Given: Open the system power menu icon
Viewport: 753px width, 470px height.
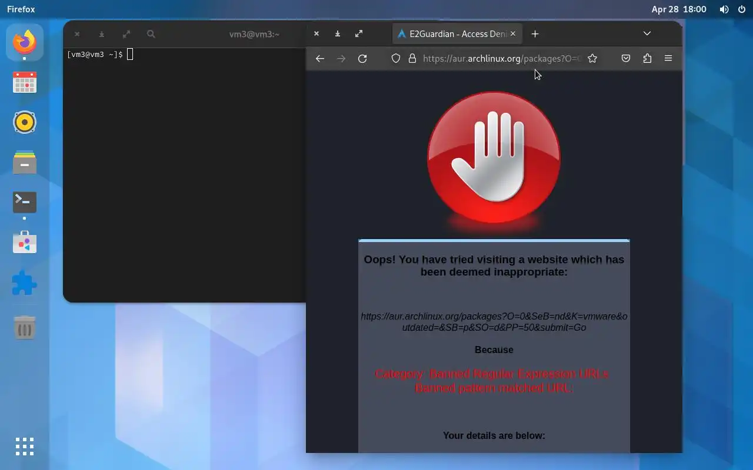Looking at the screenshot, I should click(741, 9).
